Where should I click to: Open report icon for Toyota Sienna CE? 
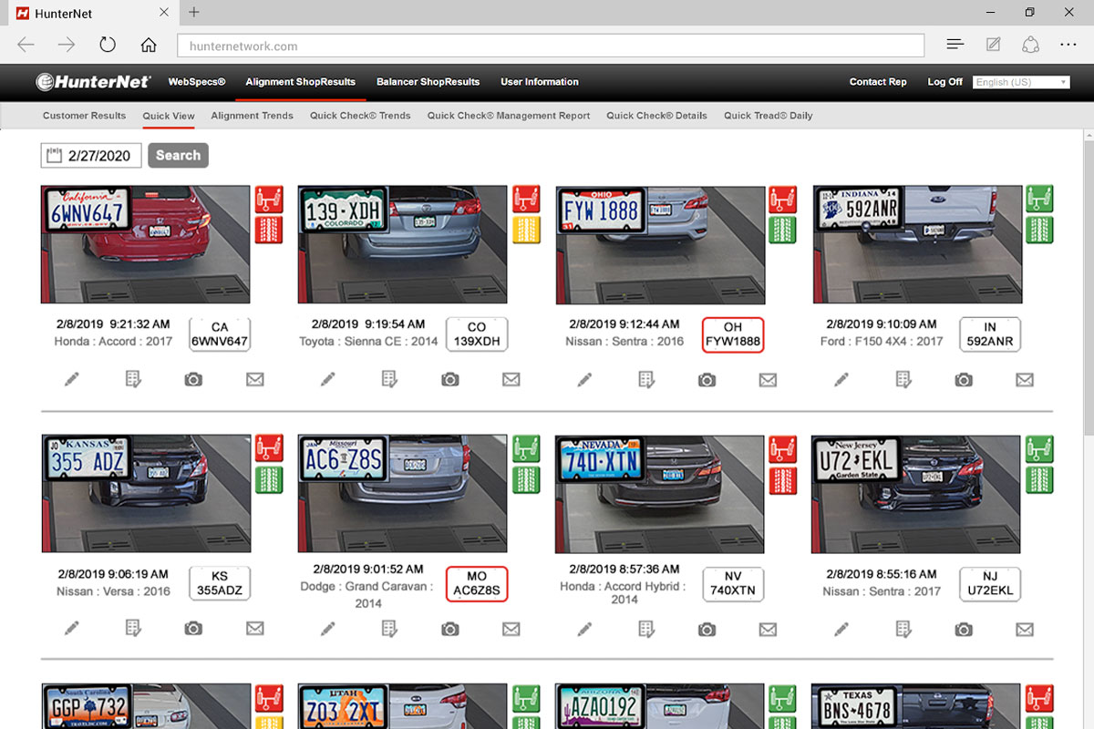click(389, 379)
